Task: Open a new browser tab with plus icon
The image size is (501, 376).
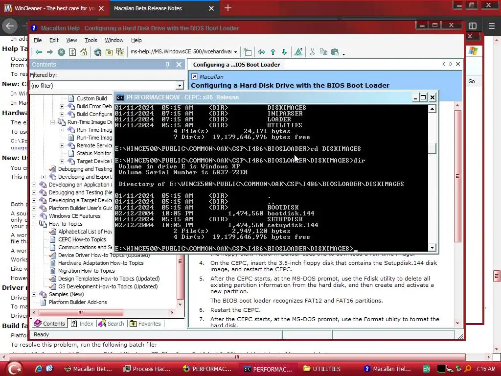Action: click(x=228, y=8)
